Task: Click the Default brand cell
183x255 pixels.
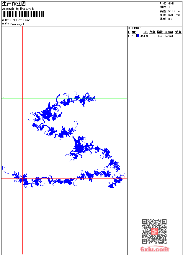Action: 169,36
